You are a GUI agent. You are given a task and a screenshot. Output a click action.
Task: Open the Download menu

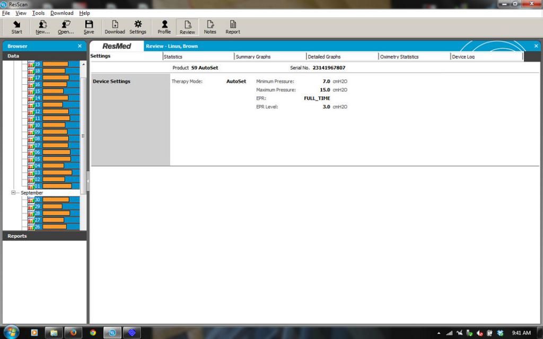[x=62, y=13]
